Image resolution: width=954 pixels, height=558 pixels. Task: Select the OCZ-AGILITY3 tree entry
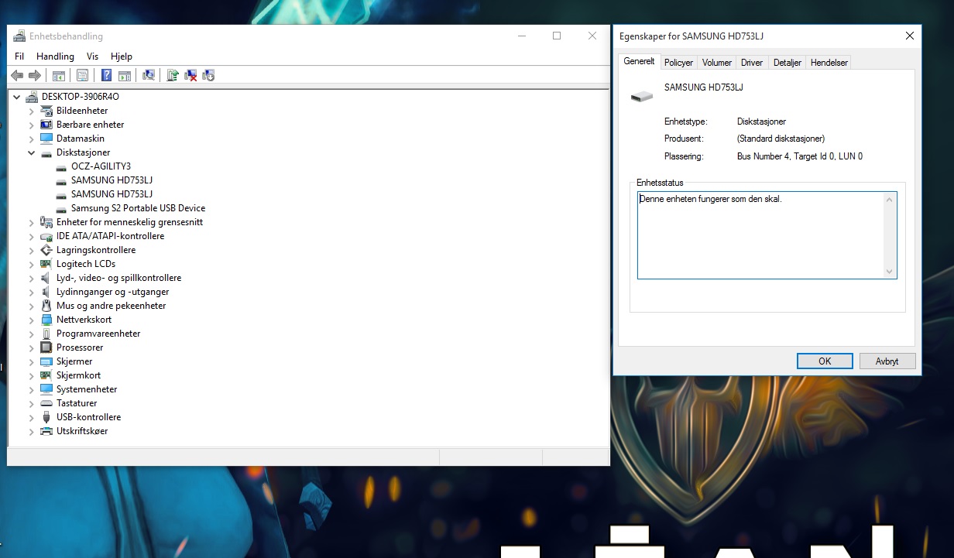tap(101, 166)
